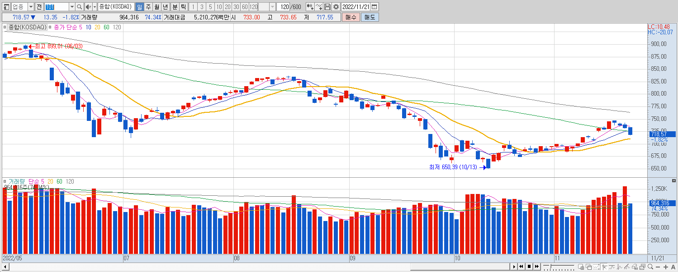Select interval preset 60
678x272 pixels.
[245, 7]
